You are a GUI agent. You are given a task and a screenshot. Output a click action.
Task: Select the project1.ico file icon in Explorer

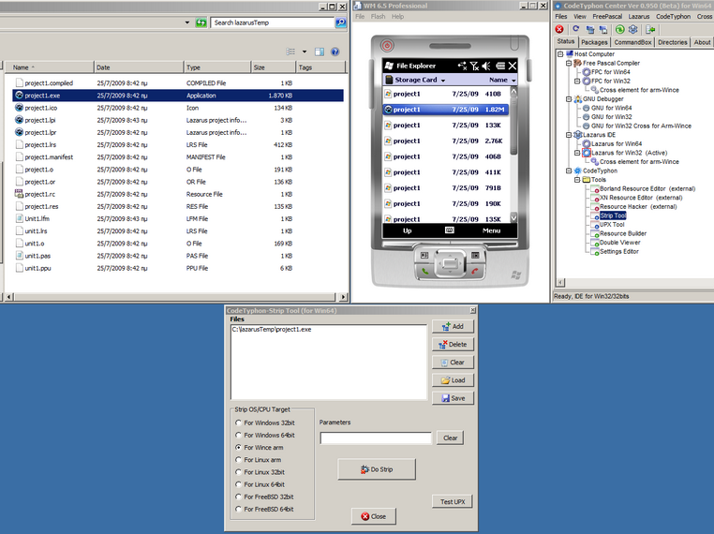click(19, 108)
